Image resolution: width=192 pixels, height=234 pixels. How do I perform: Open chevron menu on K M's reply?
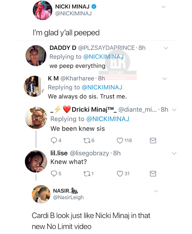[x=164, y=79]
